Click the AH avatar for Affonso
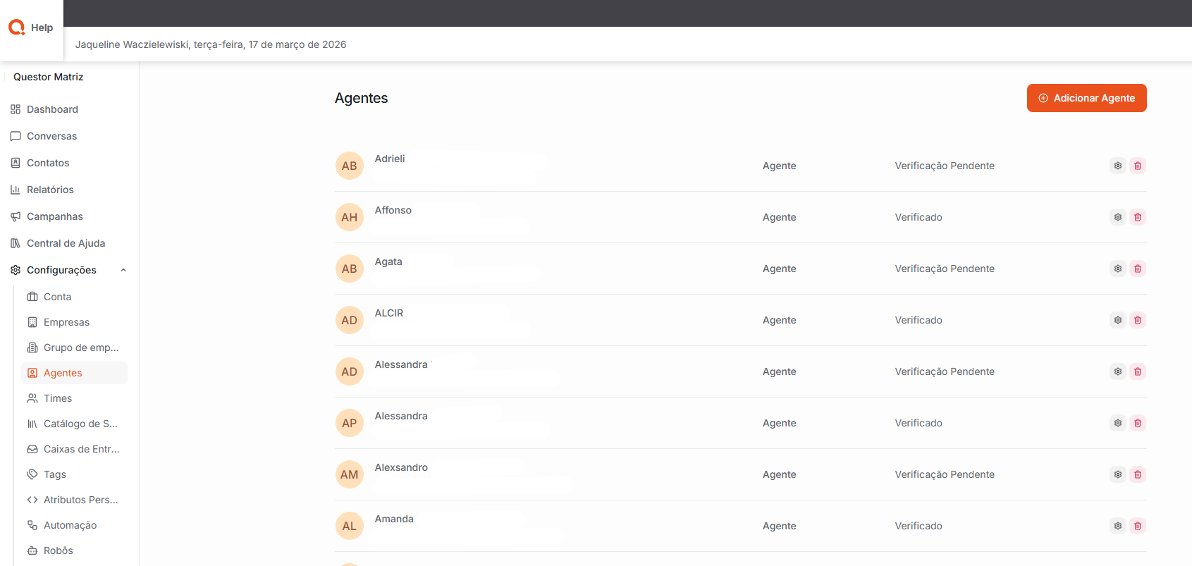Screen dimensions: 1192x566 pos(349,217)
